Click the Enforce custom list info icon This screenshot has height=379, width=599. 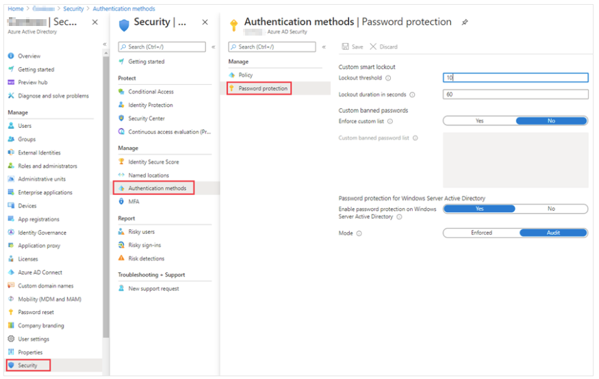[x=390, y=121]
